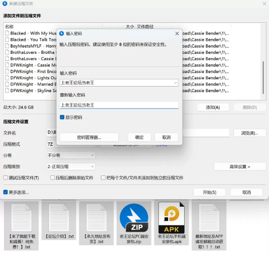Select the 【来了就能下载和观看！纯免费！】.txt file icon
Image resolution: width=269 pixels, height=256 pixels.
coord(21,218)
